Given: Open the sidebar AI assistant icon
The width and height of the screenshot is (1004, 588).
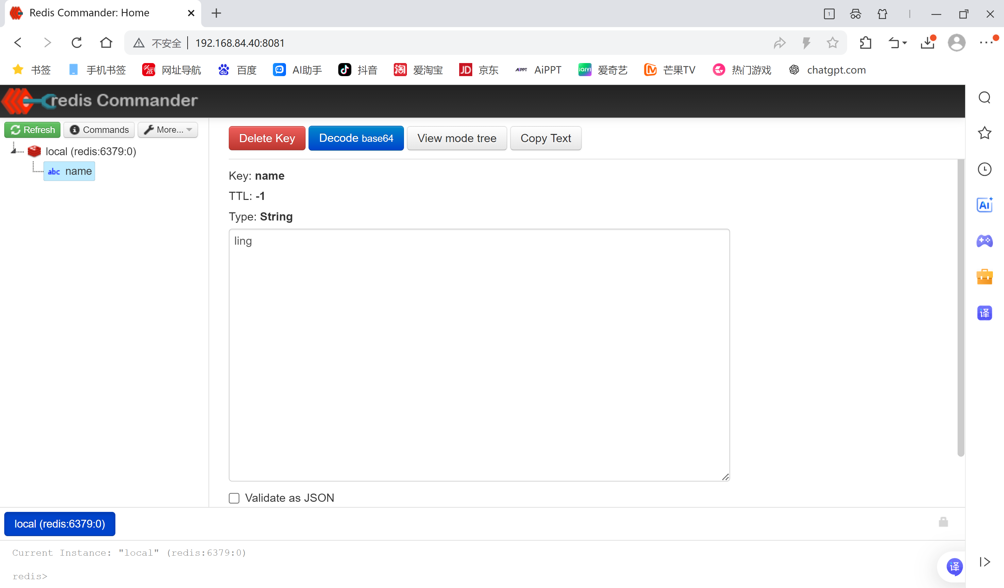Looking at the screenshot, I should [984, 205].
